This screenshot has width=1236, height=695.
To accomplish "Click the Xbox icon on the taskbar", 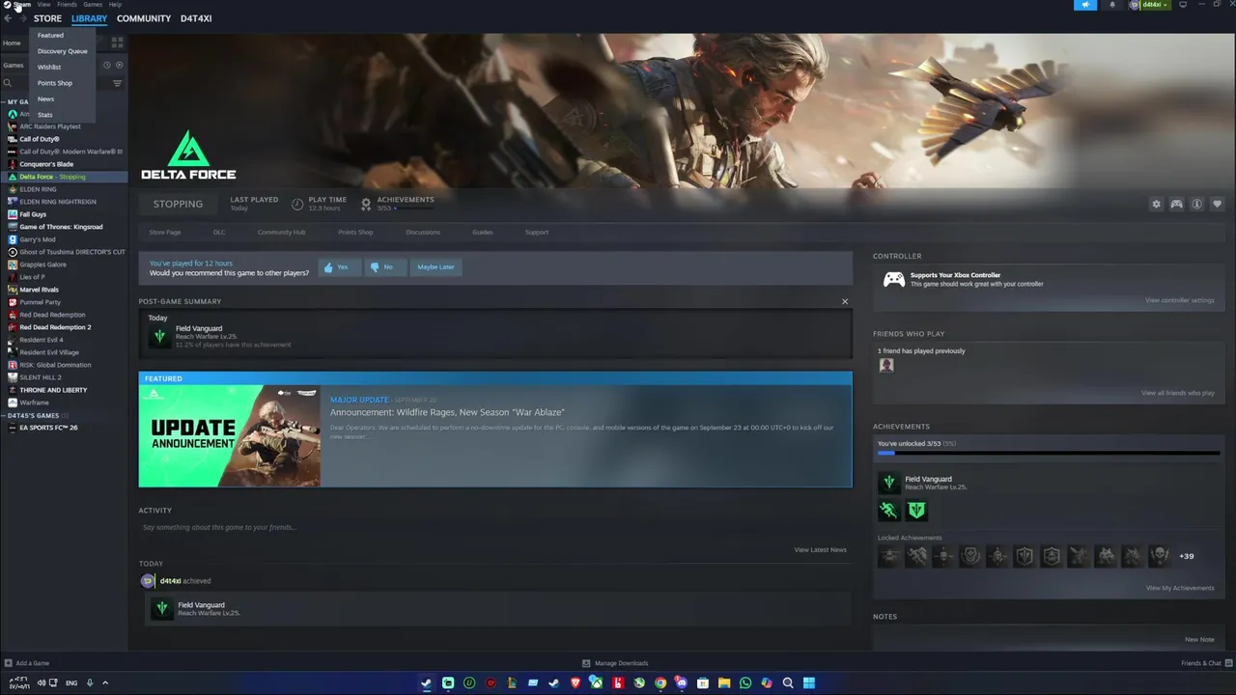I will tap(597, 682).
